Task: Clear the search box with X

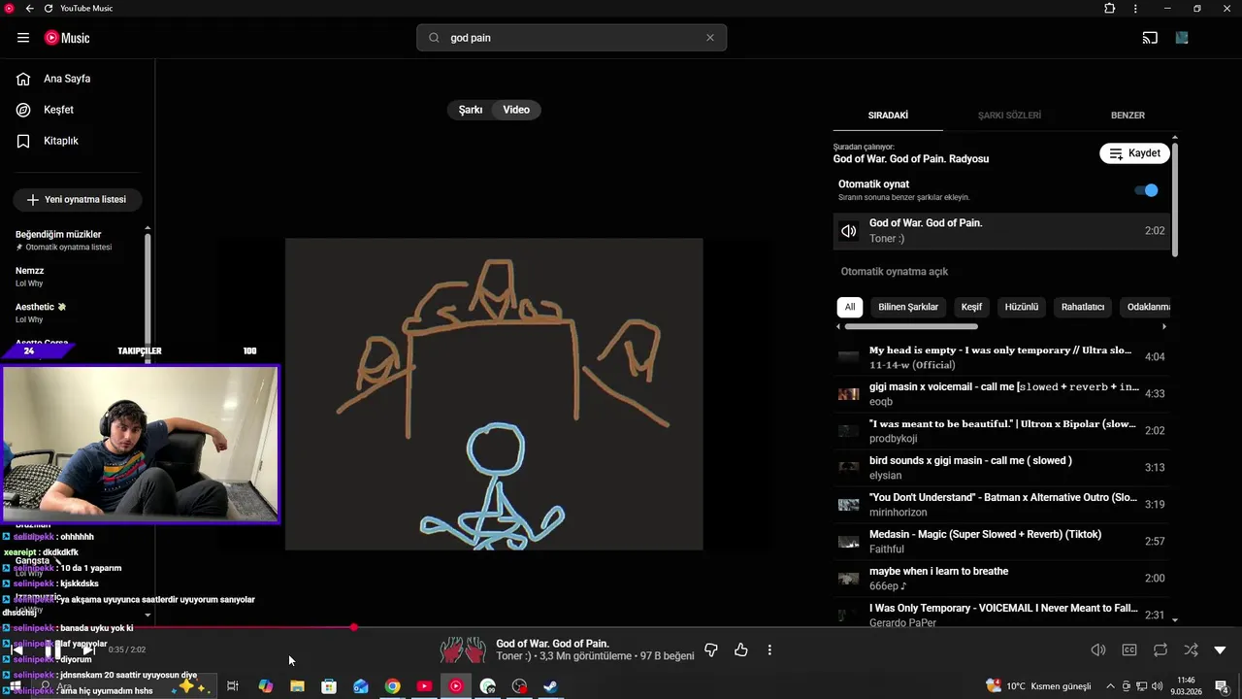Action: 710,38
